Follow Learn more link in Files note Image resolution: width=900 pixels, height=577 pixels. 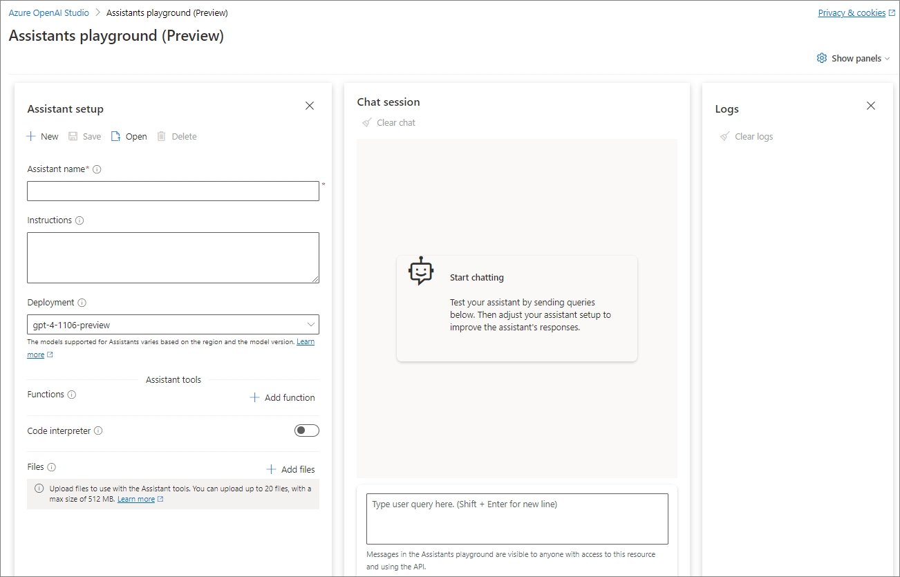click(x=136, y=499)
